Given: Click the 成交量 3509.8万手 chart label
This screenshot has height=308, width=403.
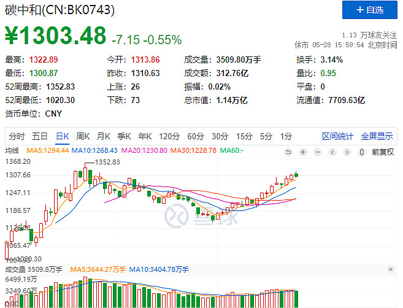Looking at the screenshot, I should point(34,269).
